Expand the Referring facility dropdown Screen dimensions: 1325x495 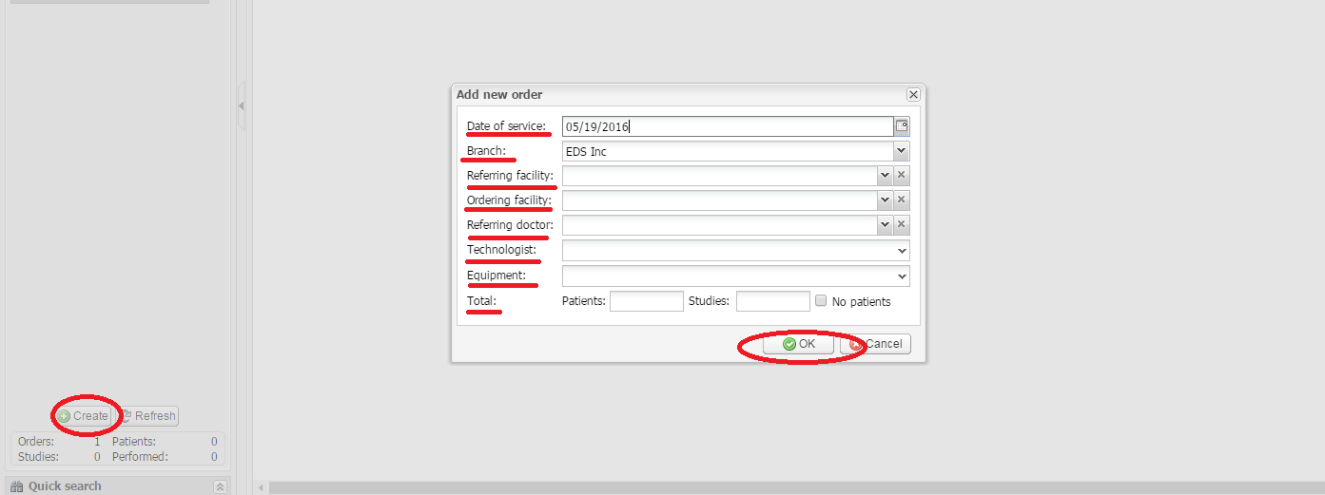[x=885, y=175]
